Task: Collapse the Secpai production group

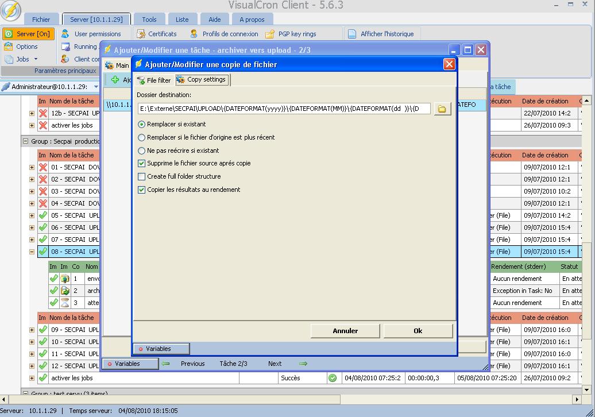Action: (x=25, y=141)
